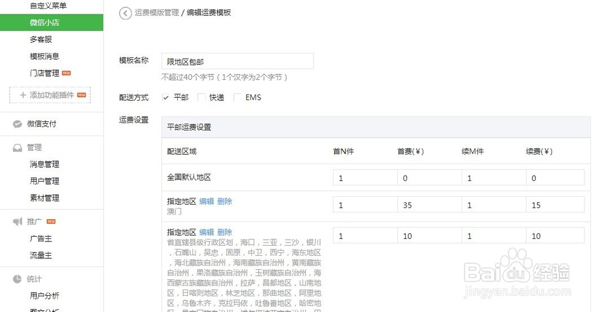The width and height of the screenshot is (605, 312).
Task: Open 用户管理 in the sidebar
Action: tap(45, 181)
